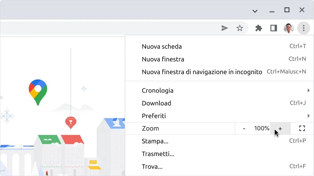Open the Cronologia submenu
Screen dimensions: 314x176
coord(220,90)
